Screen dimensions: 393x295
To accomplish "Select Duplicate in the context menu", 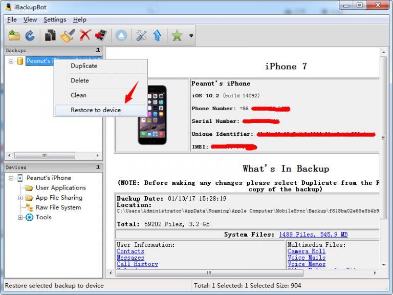I will click(84, 66).
